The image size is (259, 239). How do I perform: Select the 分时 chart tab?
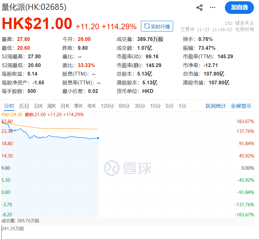pyautogui.click(x=9, y=106)
